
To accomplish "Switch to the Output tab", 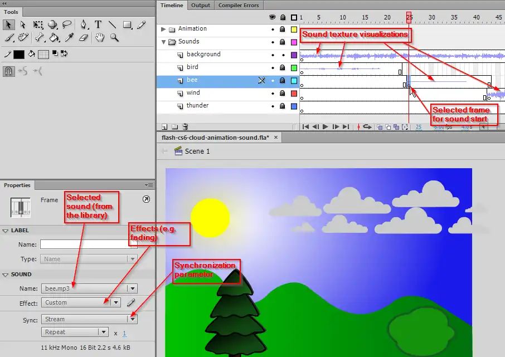I will tap(200, 6).
